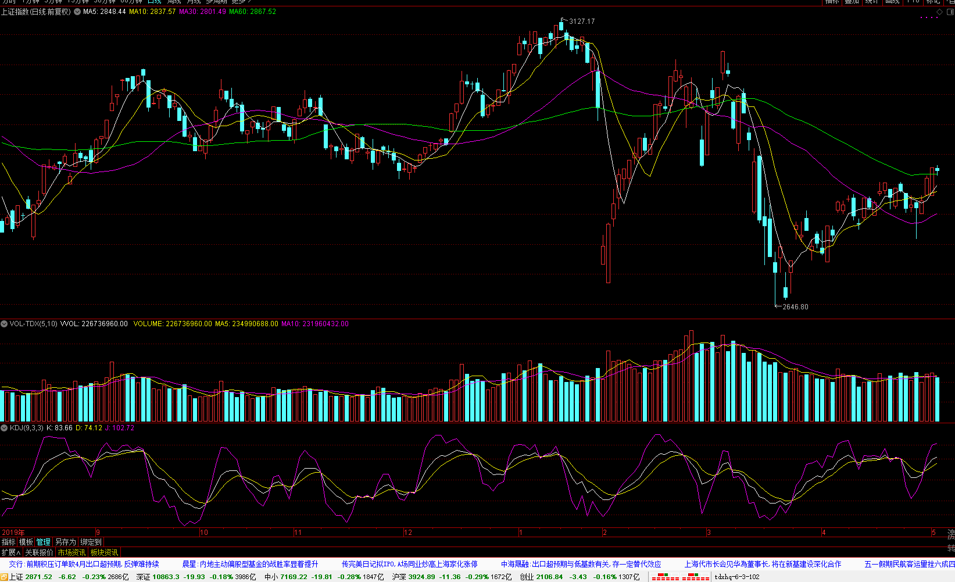Open the KDJ indicator dropdown arrow
955x582 pixels.
(x=4, y=428)
